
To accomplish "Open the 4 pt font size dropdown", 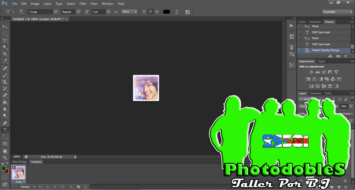I will click(108, 12).
